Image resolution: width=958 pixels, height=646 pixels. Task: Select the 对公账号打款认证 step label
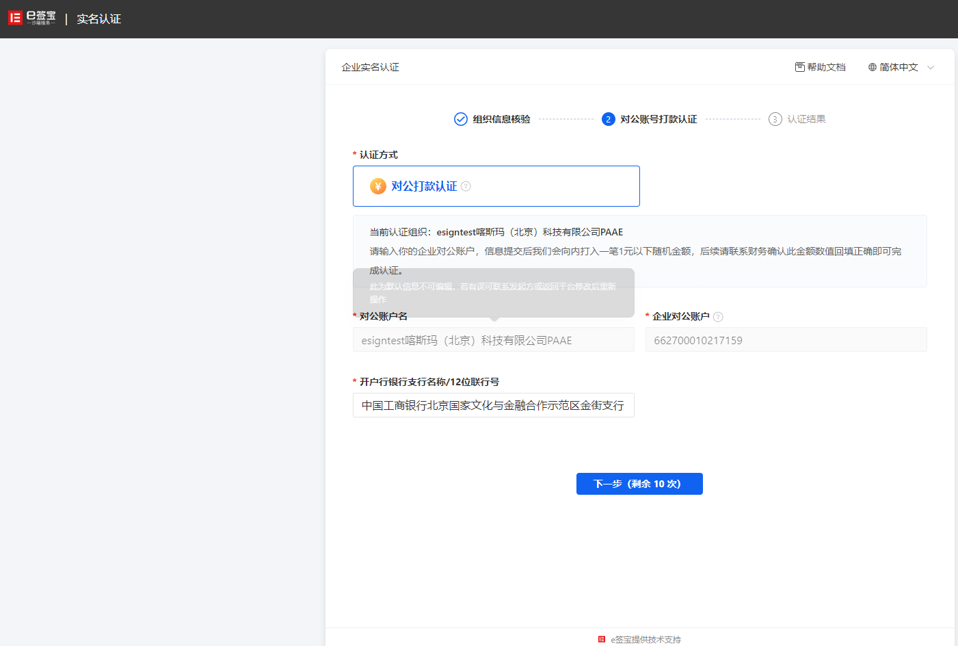(x=658, y=119)
